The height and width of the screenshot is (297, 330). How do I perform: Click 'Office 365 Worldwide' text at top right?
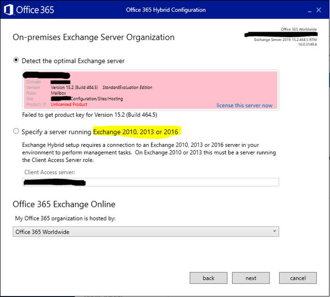[x=299, y=29]
